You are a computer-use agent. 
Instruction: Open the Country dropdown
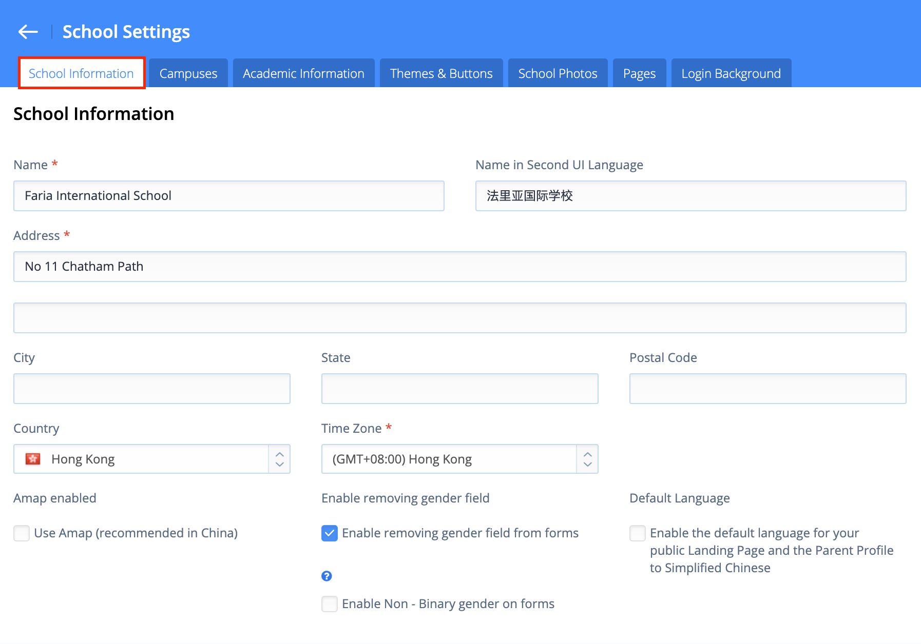coord(152,459)
